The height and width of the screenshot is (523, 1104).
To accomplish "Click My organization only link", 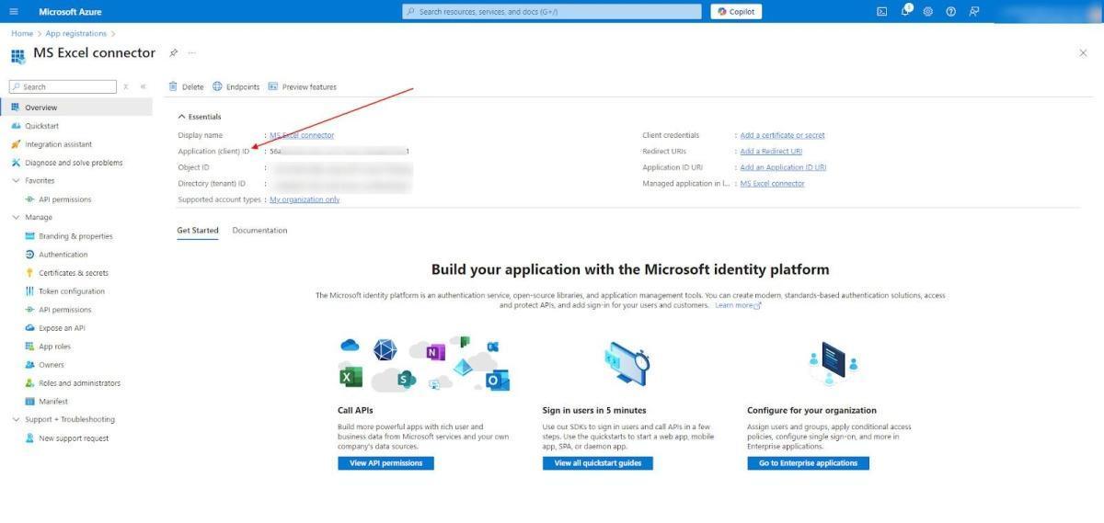I will tap(305, 199).
